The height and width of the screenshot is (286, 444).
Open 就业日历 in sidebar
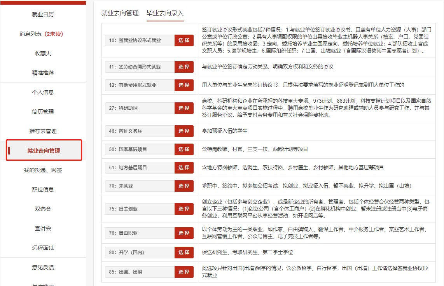(x=43, y=14)
